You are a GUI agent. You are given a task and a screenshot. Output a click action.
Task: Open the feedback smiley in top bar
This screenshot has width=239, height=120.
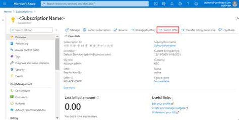point(196,4)
